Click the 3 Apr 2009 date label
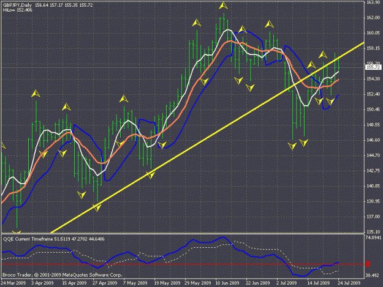 [x=42, y=283]
